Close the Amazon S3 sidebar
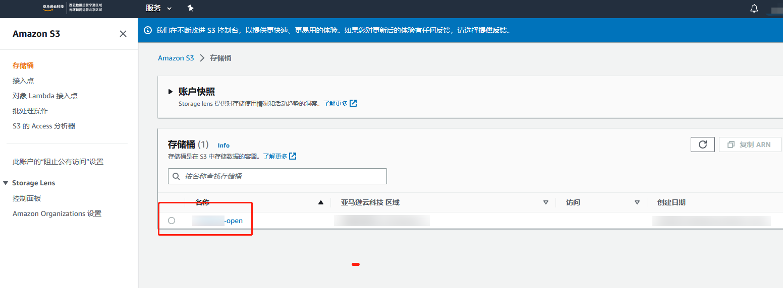783x288 pixels. (x=123, y=34)
